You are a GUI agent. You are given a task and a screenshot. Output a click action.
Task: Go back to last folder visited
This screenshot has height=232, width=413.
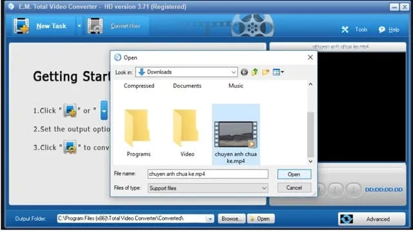pos(244,72)
